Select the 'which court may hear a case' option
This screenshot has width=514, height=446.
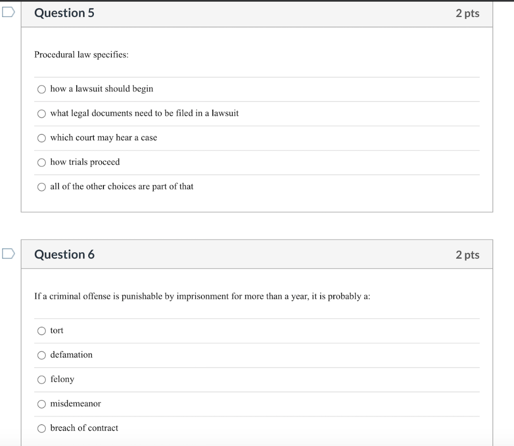tap(41, 138)
